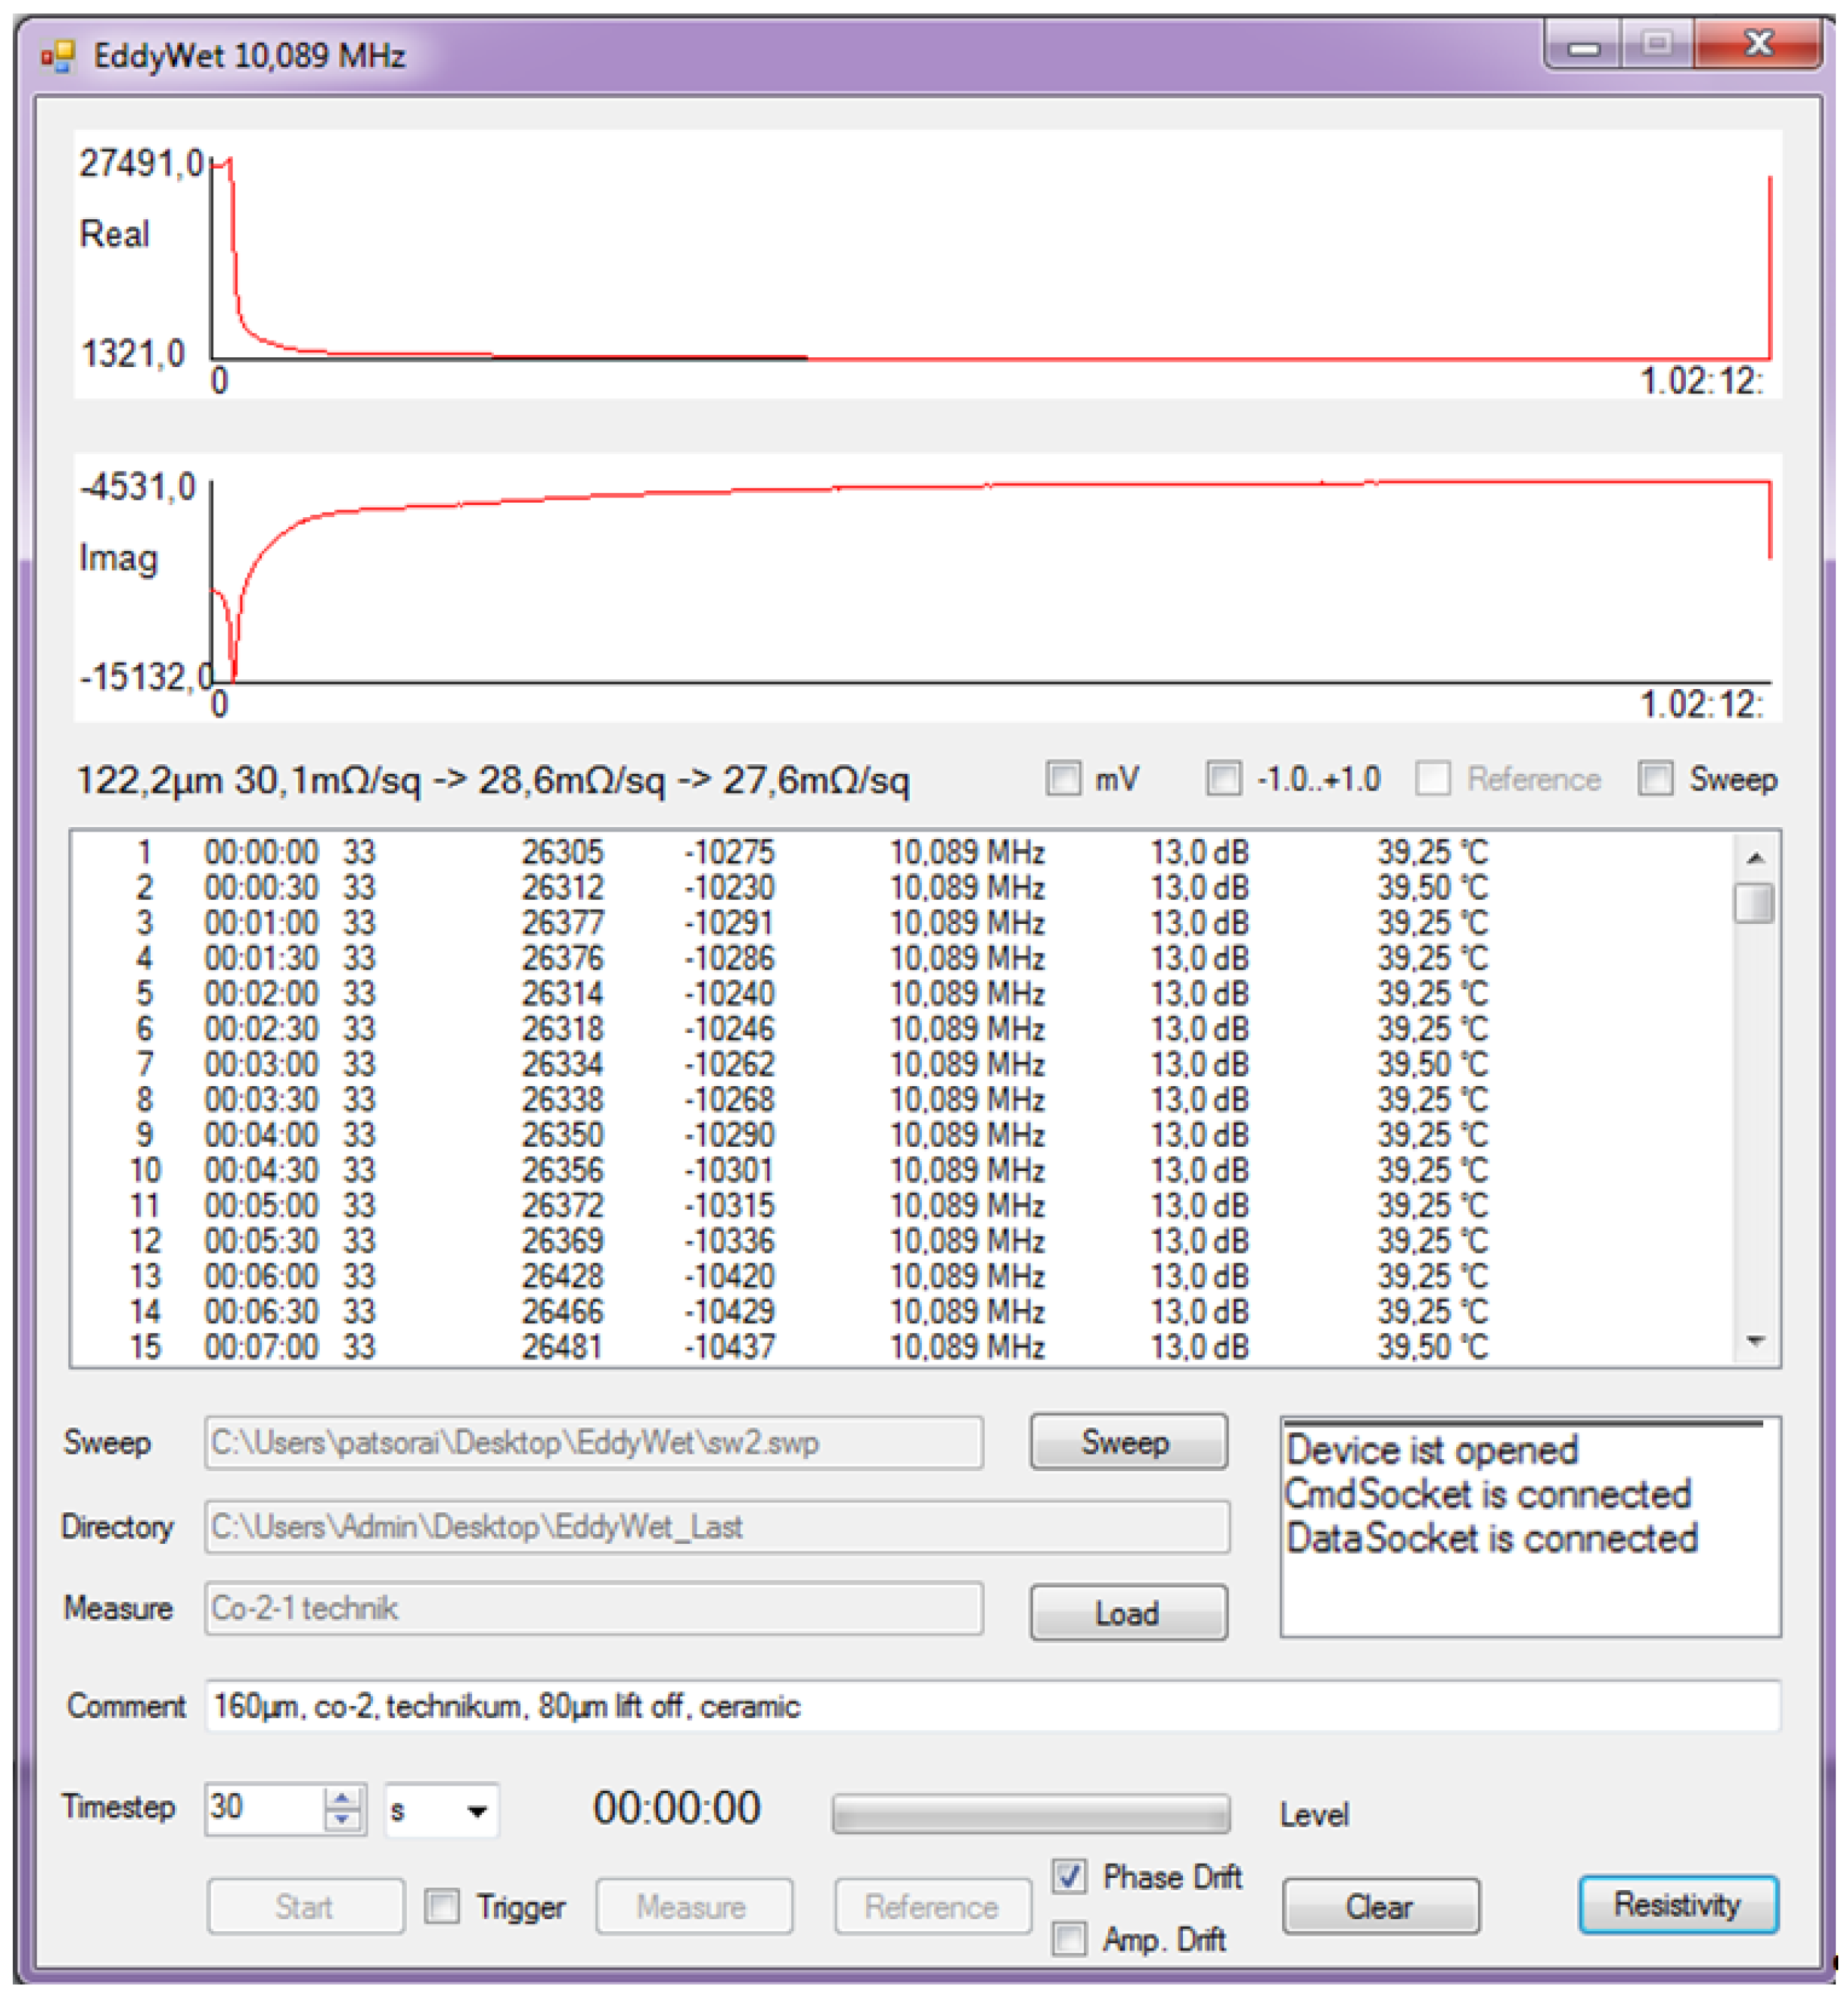Click the Level progress bar

pos(1032,1810)
